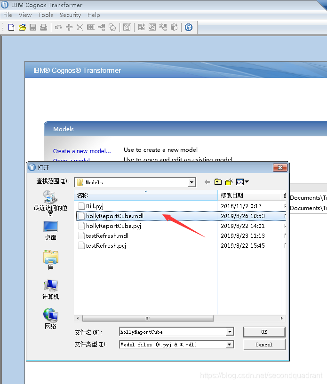This screenshot has height=384, width=327.
Task: Click the overlapping circles toolbar icon
Action: (112, 27)
